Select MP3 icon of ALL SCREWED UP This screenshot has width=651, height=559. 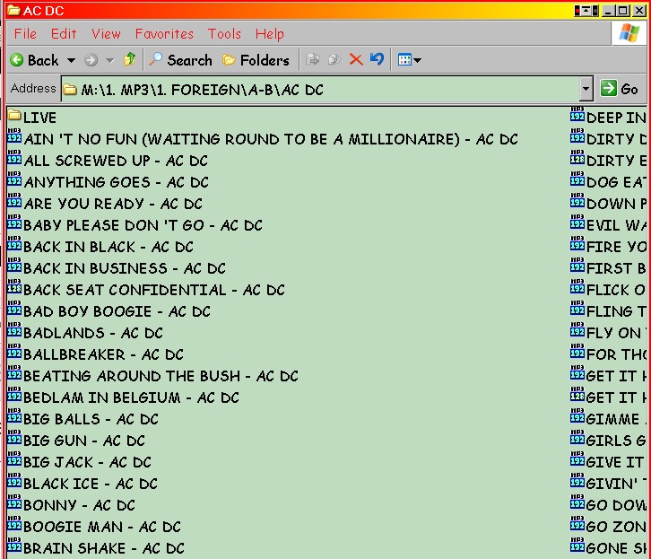(14, 158)
